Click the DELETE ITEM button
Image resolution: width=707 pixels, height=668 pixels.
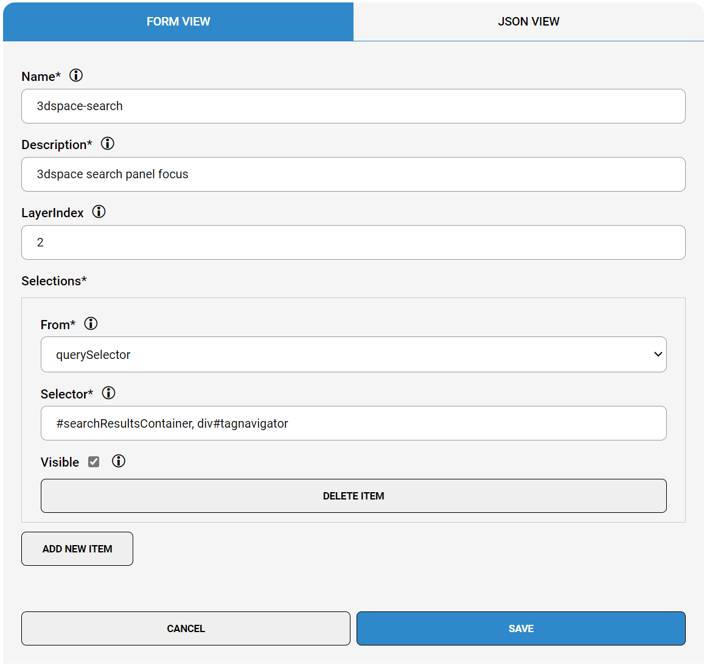[x=353, y=496]
